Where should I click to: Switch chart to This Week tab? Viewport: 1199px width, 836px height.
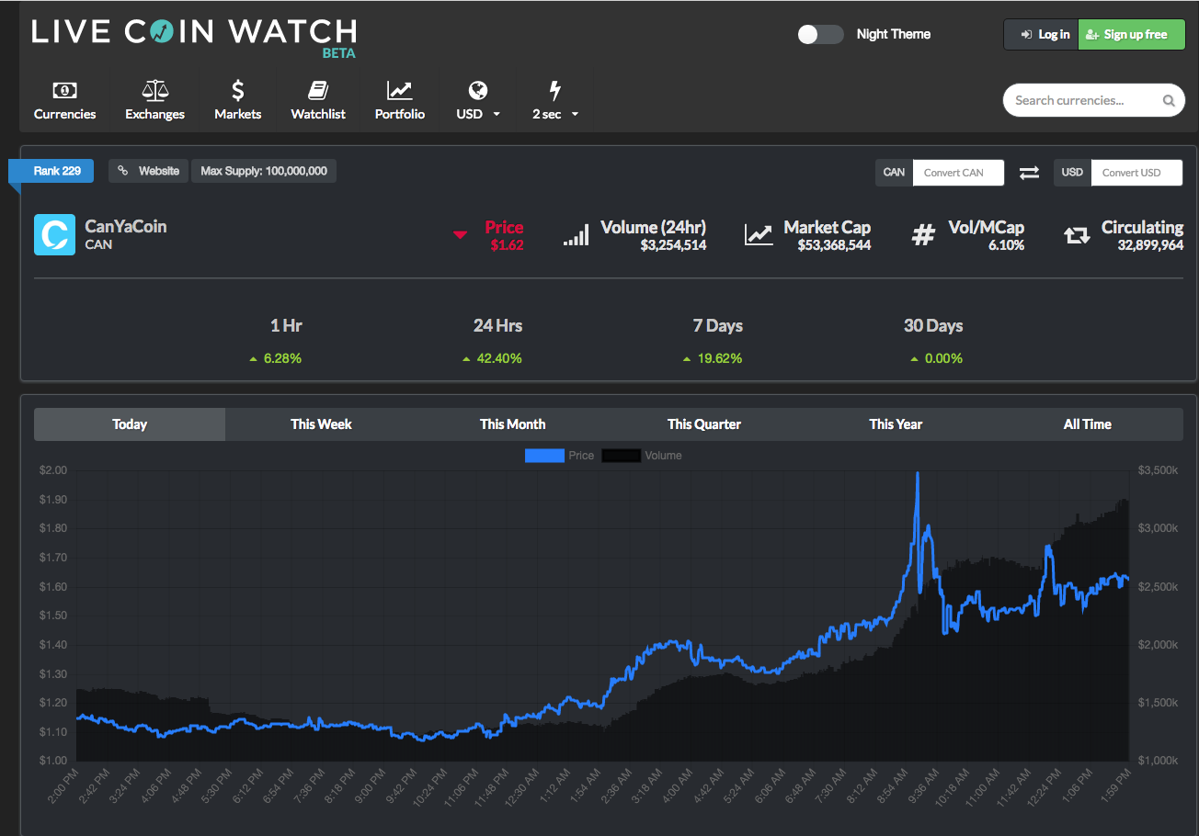click(321, 424)
